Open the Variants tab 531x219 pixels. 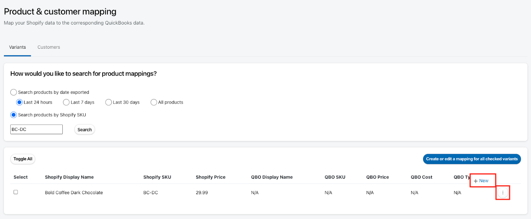point(18,47)
